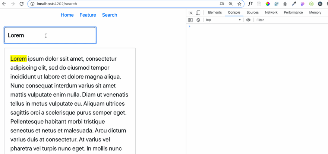
Task: Switch to the Network tab
Action: point(271,13)
